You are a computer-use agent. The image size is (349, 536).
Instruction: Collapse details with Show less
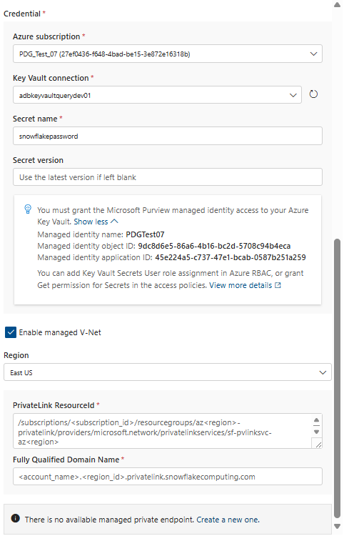click(96, 222)
